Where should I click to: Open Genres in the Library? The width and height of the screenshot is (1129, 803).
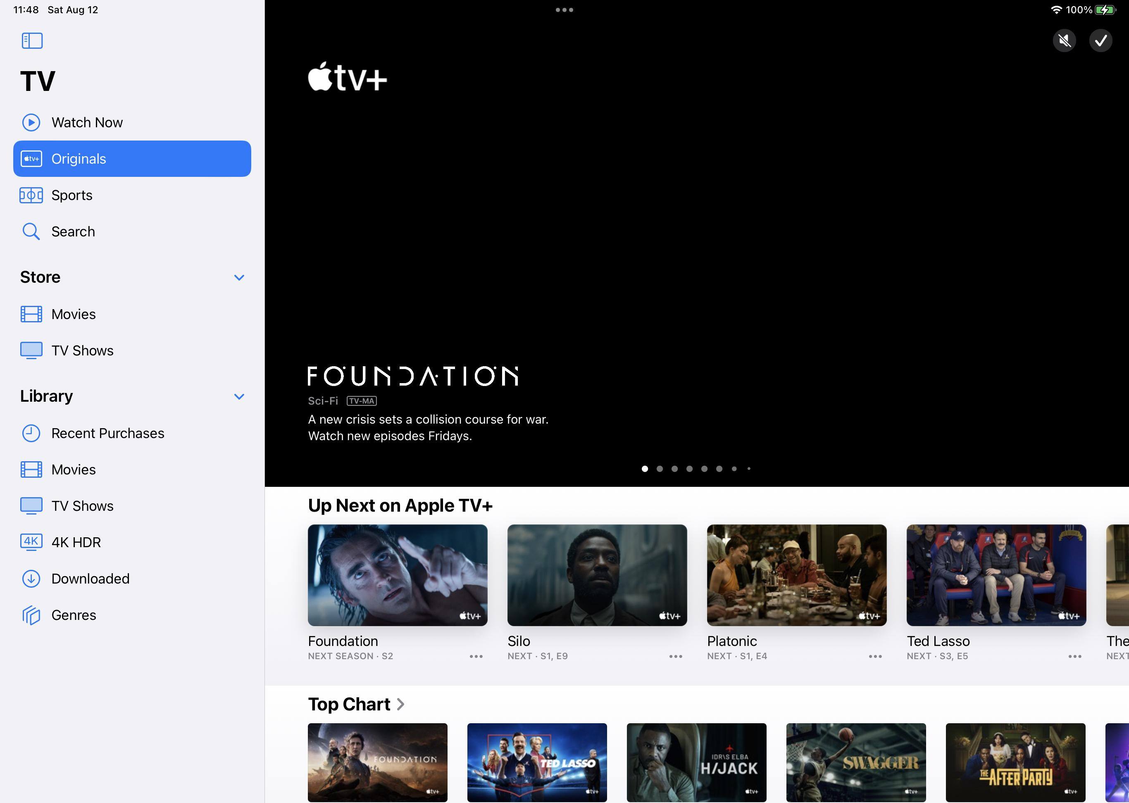(x=74, y=615)
